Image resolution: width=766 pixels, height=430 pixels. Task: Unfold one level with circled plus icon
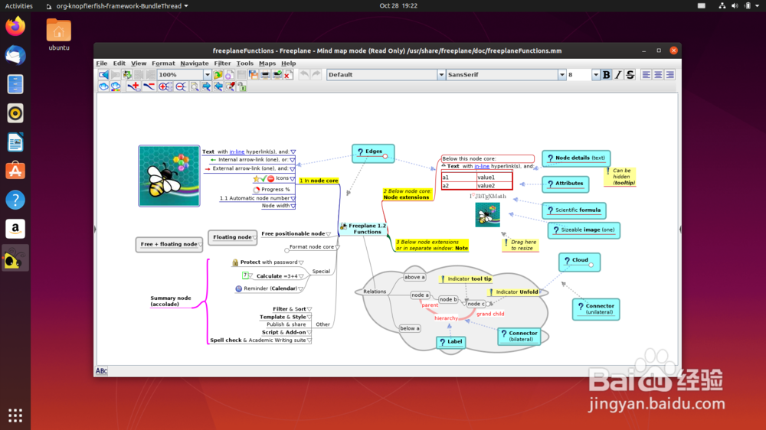(x=165, y=87)
